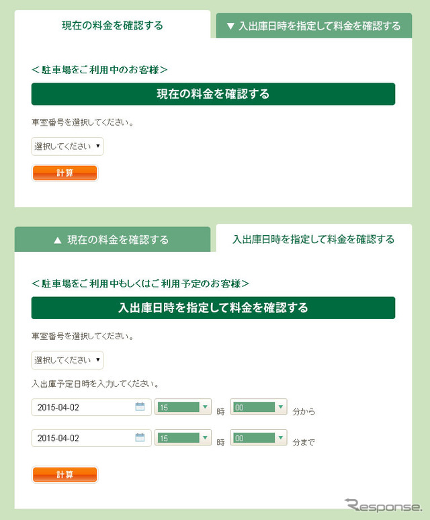The height and width of the screenshot is (520, 430).
Task: Expand the end hour dropdown in 分まで row
Action: tap(183, 438)
